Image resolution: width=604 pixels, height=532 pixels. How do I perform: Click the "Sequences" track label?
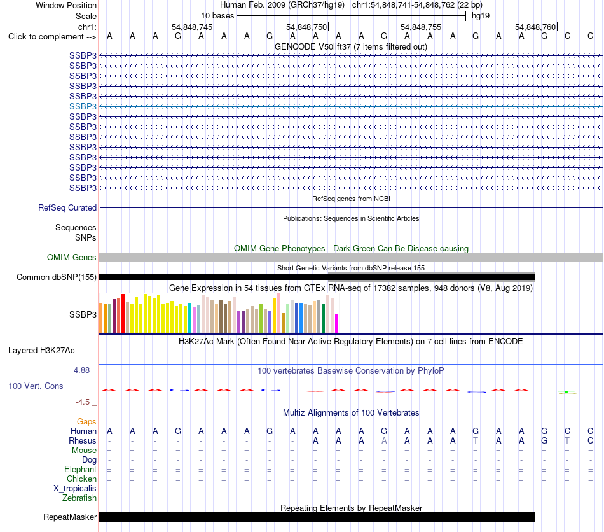tap(76, 227)
